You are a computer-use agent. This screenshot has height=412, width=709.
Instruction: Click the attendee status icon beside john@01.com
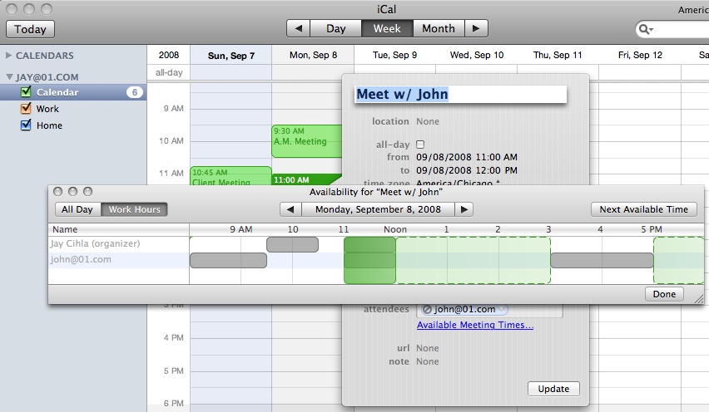click(427, 309)
